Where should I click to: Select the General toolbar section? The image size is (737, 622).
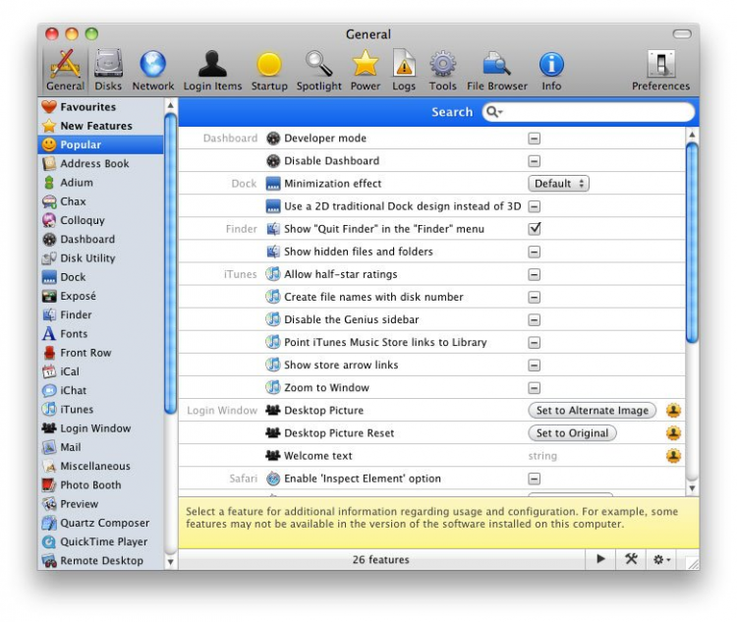point(65,70)
